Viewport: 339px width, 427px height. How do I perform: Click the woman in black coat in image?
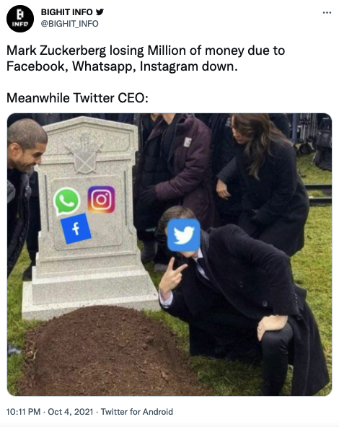point(265,182)
